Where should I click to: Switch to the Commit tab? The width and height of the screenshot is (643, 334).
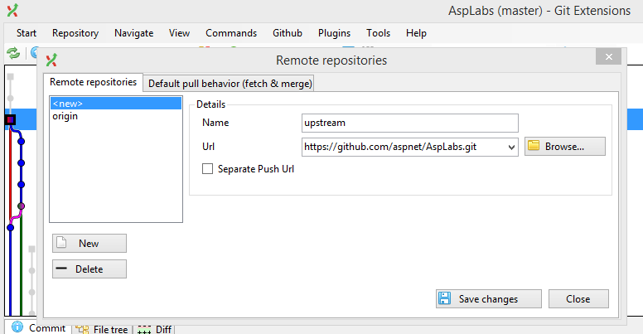point(38,328)
